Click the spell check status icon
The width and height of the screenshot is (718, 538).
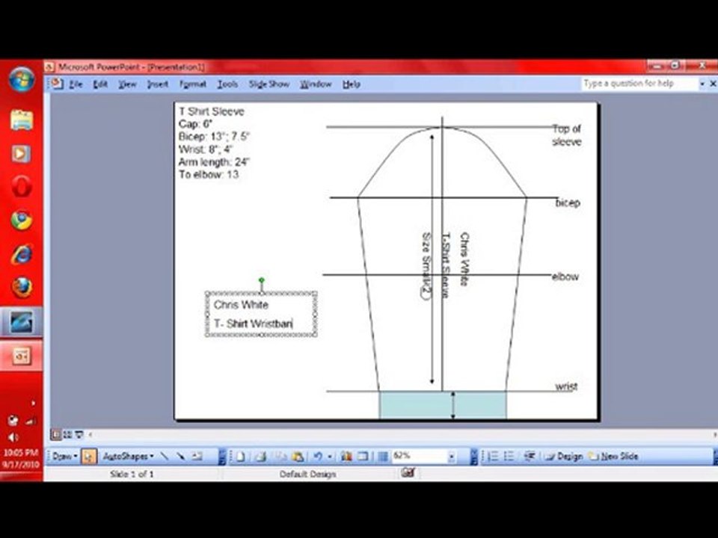(408, 472)
